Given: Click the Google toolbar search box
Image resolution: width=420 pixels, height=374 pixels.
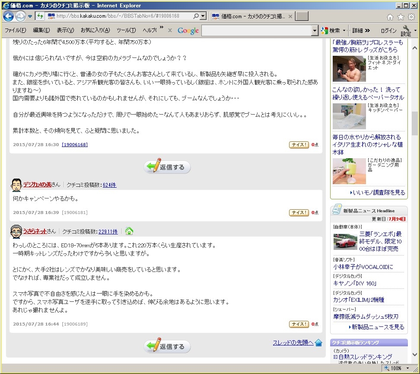Looking at the screenshot, I should pyautogui.click(x=257, y=31).
